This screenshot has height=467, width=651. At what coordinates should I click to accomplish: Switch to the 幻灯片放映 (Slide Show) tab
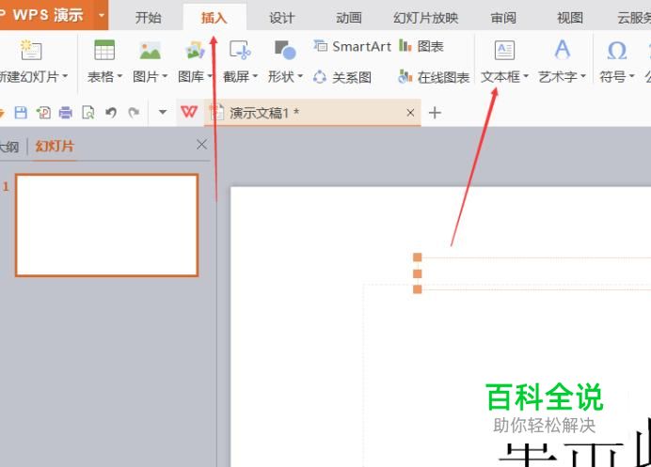[x=425, y=18]
